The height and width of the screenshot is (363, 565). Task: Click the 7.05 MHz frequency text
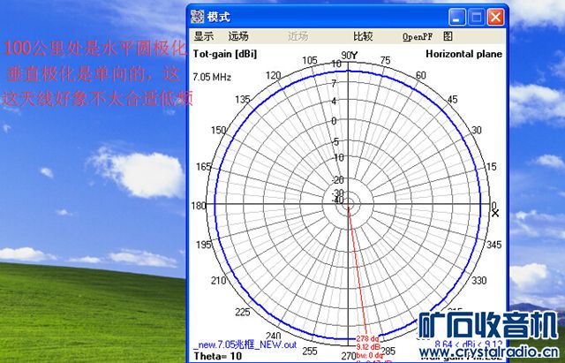(x=212, y=77)
